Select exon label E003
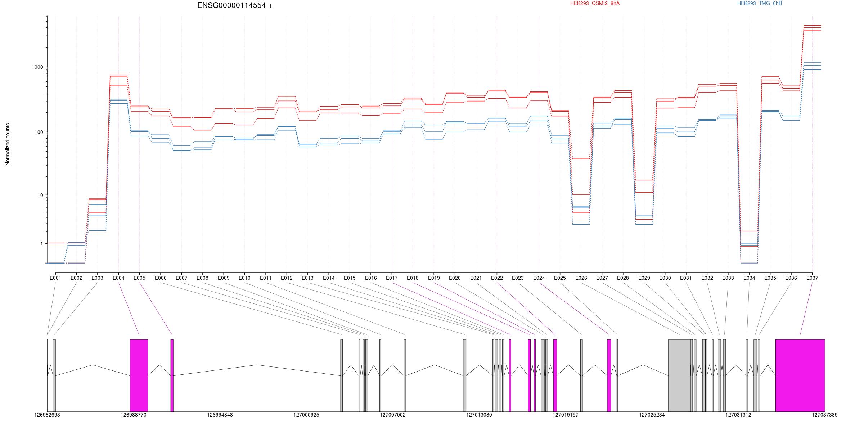The height and width of the screenshot is (432, 864). click(97, 278)
